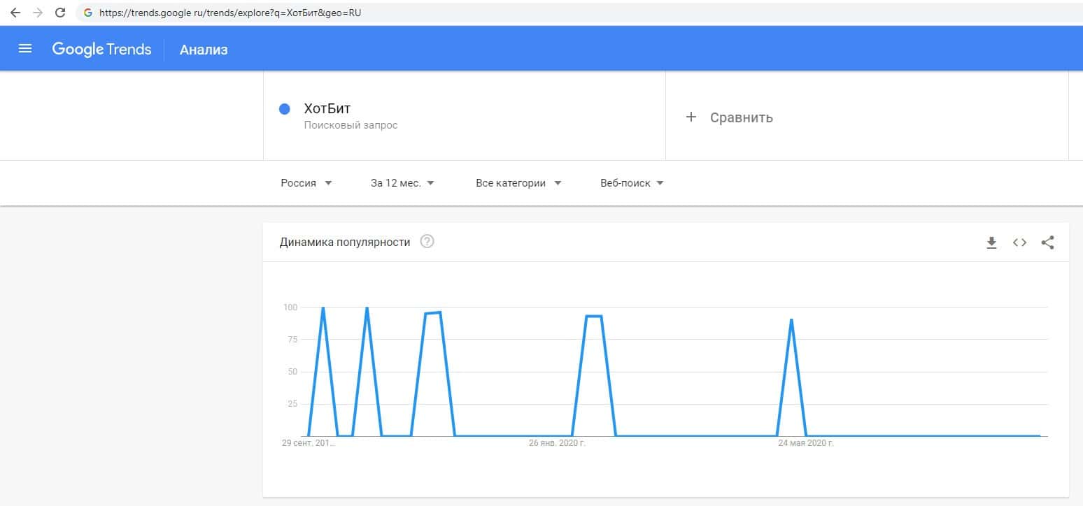Click the chart peak near 24 мая 2020
Viewport: 1083px width, 506px height.
791,320
